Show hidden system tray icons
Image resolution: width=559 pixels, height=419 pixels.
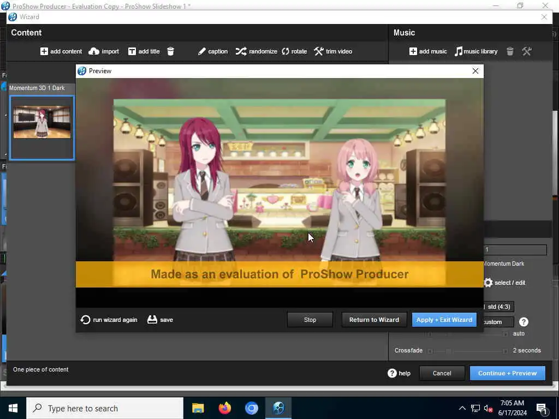(462, 408)
